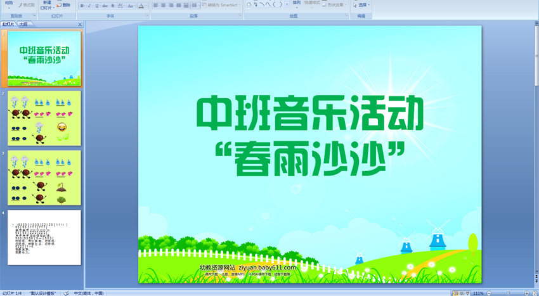Select the curve shape

point(268,4)
